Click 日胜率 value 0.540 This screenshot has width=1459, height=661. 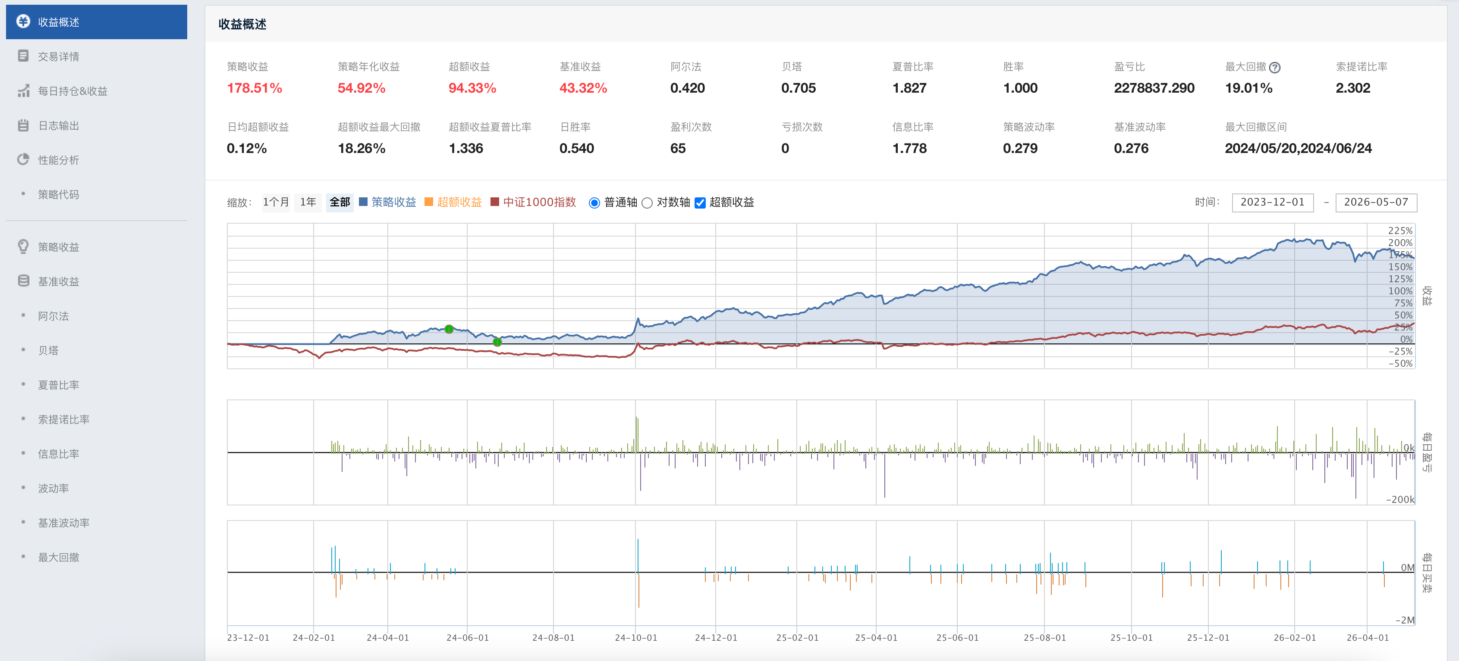pos(577,149)
